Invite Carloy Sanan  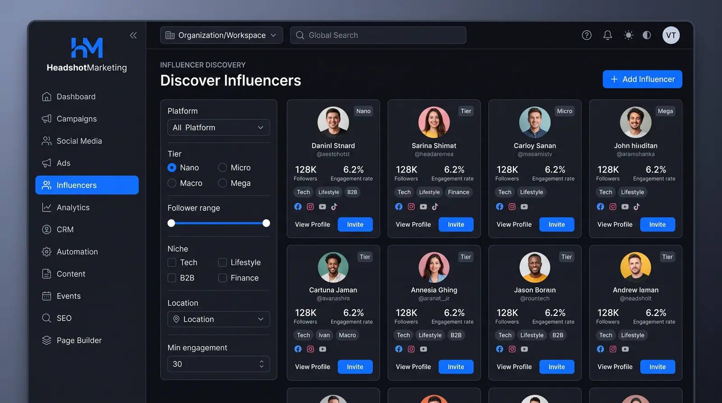coord(557,224)
